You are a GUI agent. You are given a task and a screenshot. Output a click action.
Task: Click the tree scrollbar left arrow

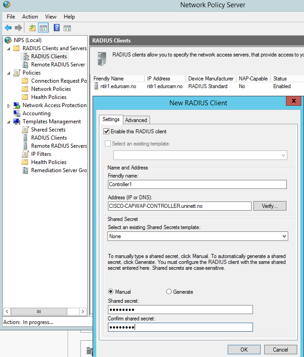[x=7, y=311]
